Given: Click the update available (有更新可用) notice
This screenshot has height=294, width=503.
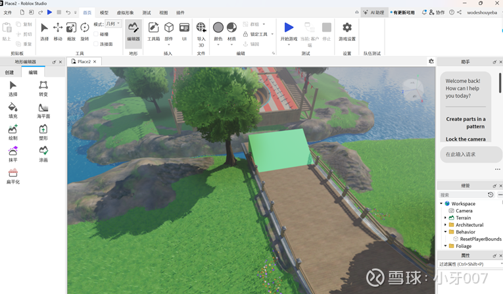Looking at the screenshot, I should 402,12.
